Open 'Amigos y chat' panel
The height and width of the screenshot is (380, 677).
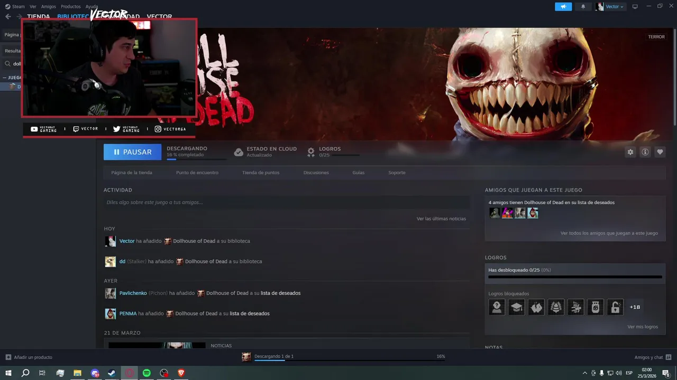653,357
